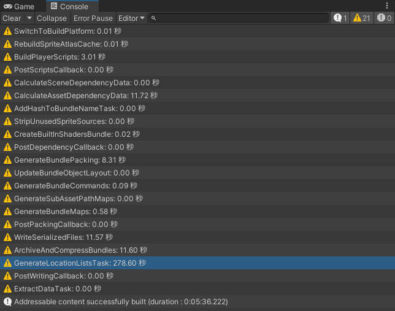
Task: Open the Editor target dropdown
Action: pyautogui.click(x=131, y=18)
